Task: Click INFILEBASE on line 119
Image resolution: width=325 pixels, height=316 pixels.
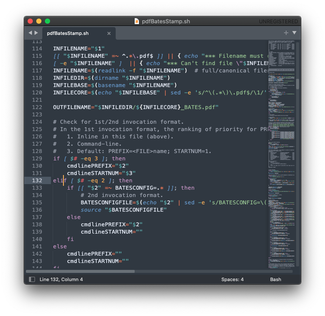Action: [70, 85]
